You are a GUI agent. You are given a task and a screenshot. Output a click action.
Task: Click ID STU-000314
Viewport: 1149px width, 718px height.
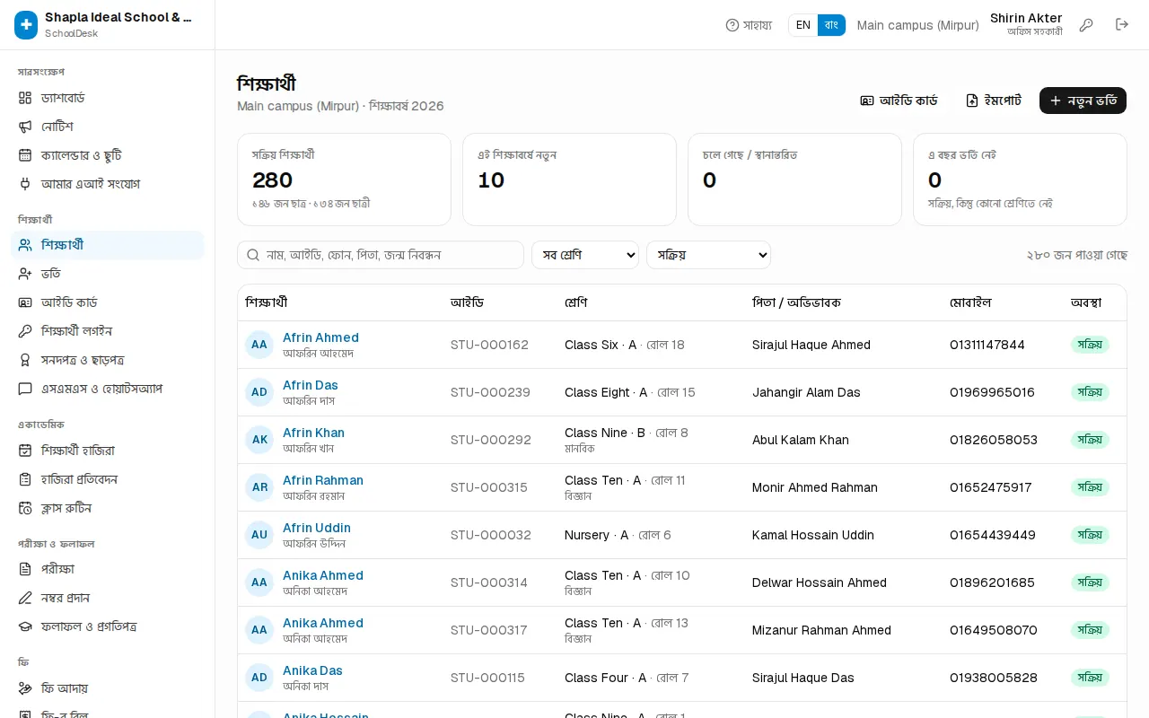click(x=489, y=582)
